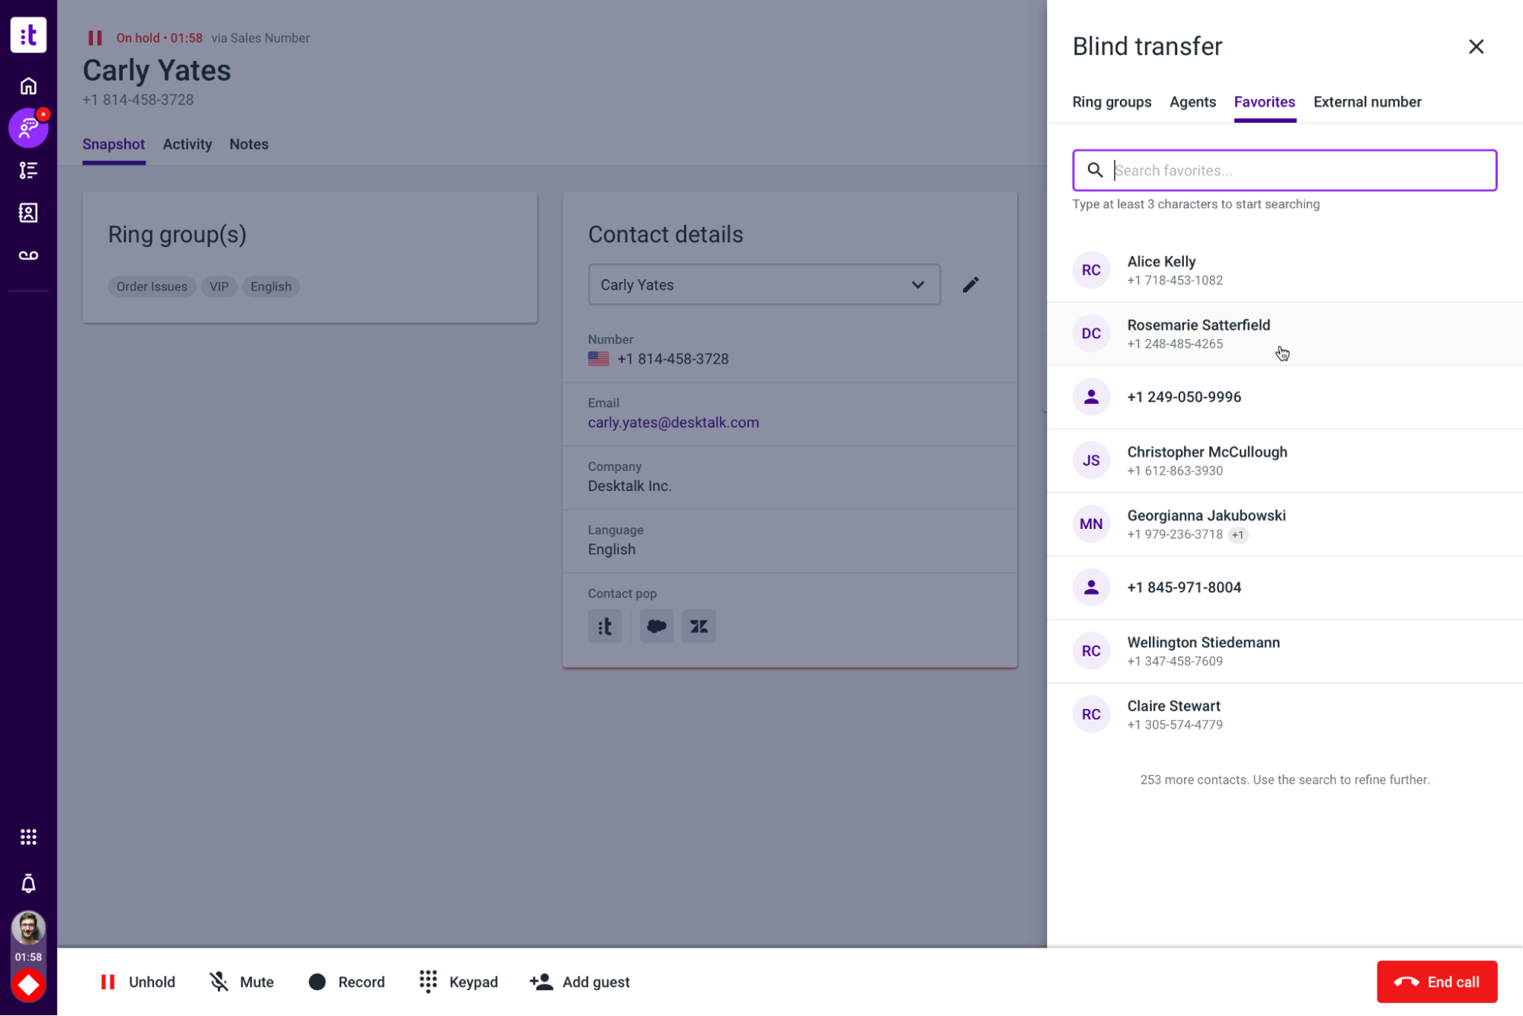
Task: Edit contact details via pencil icon
Action: [971, 284]
